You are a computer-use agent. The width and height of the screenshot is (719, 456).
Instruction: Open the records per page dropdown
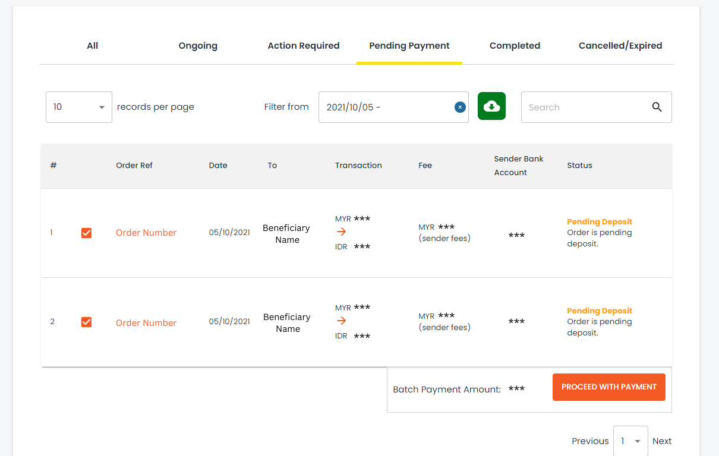(x=79, y=107)
